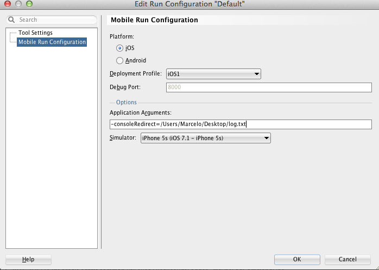Screen dimensions: 379x270
Task: Open the Deployment Profile dropdown
Action: point(213,74)
